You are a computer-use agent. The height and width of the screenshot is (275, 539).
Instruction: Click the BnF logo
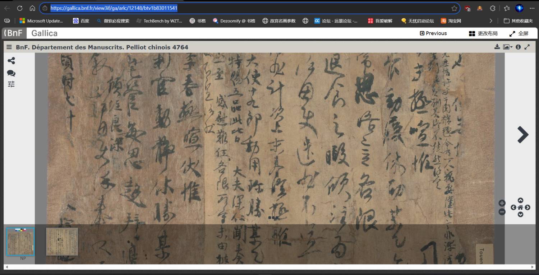click(x=14, y=33)
